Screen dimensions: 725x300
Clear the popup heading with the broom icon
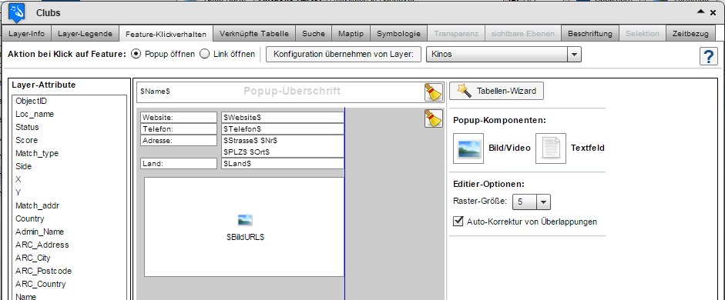point(433,92)
